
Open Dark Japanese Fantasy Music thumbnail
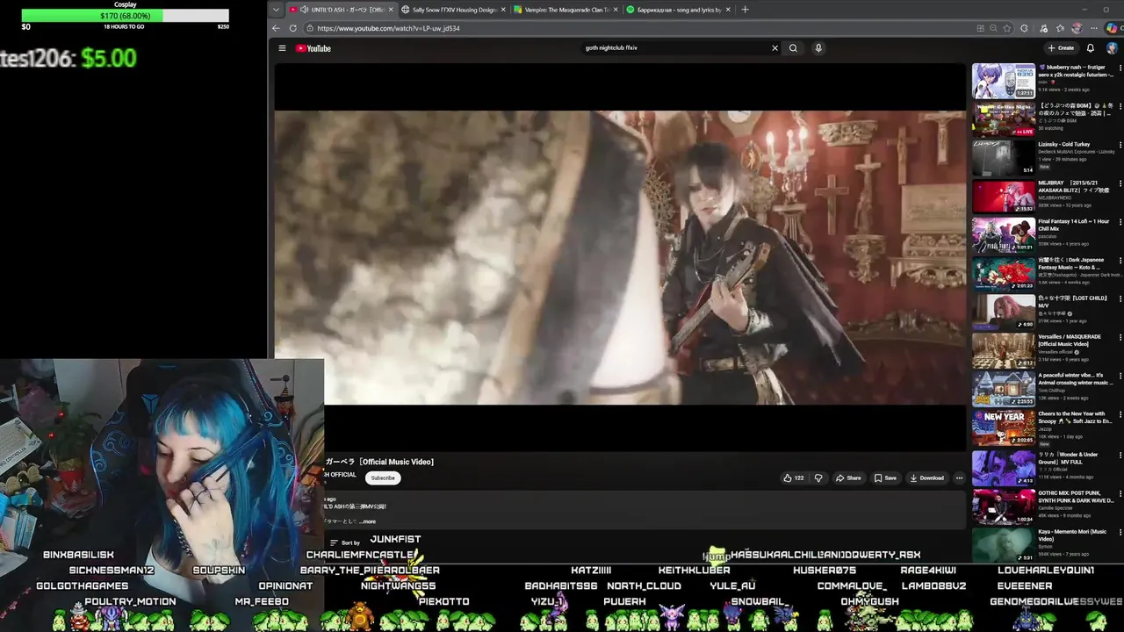[x=1004, y=274]
